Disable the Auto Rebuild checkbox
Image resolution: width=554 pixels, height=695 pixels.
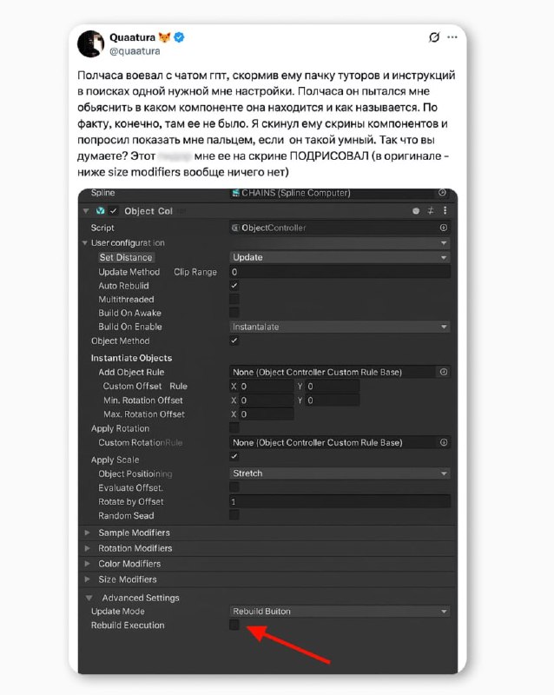click(x=234, y=286)
